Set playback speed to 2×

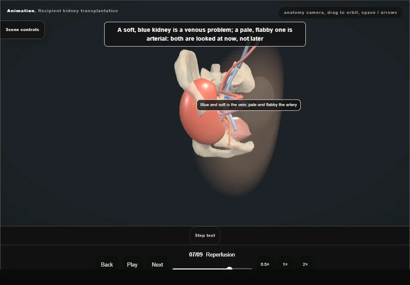point(305,264)
